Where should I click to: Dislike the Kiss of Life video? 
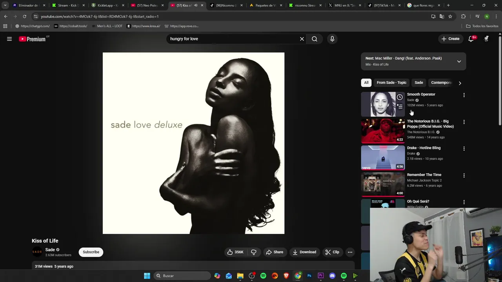tap(254, 252)
